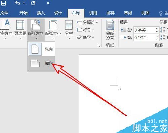168x133 pixels.
Task: Click the Save icon in quick access toolbar
Action: click(3, 3)
